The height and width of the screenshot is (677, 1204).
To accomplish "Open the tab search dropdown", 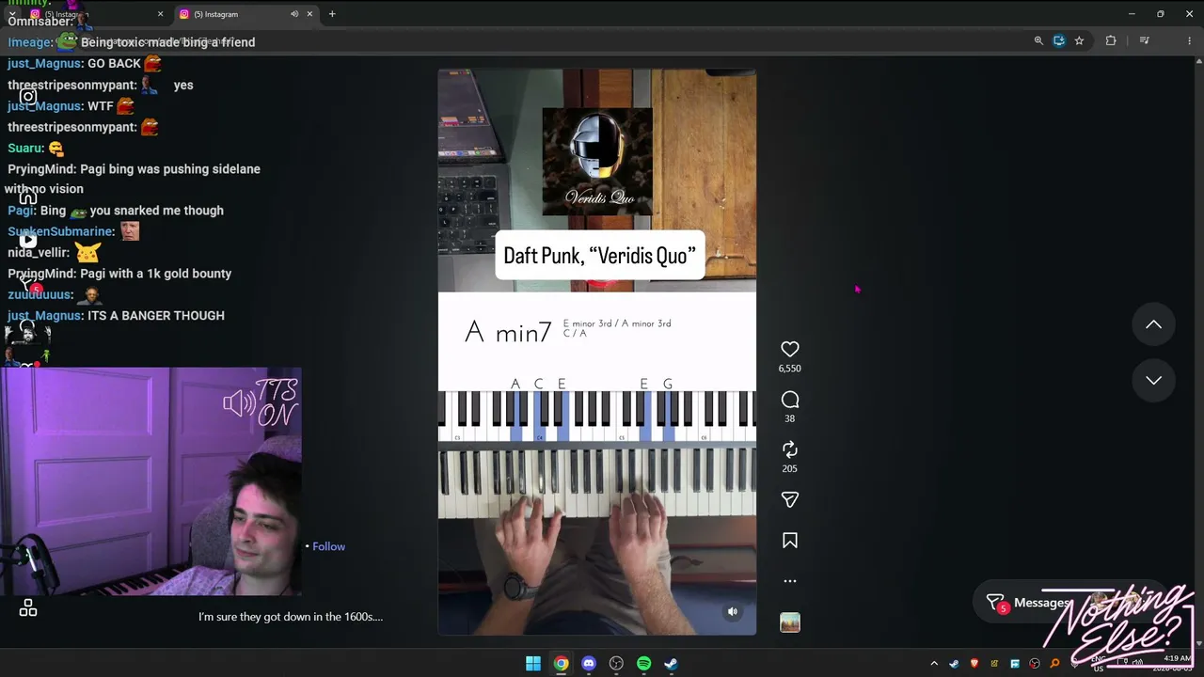I will coord(11,14).
